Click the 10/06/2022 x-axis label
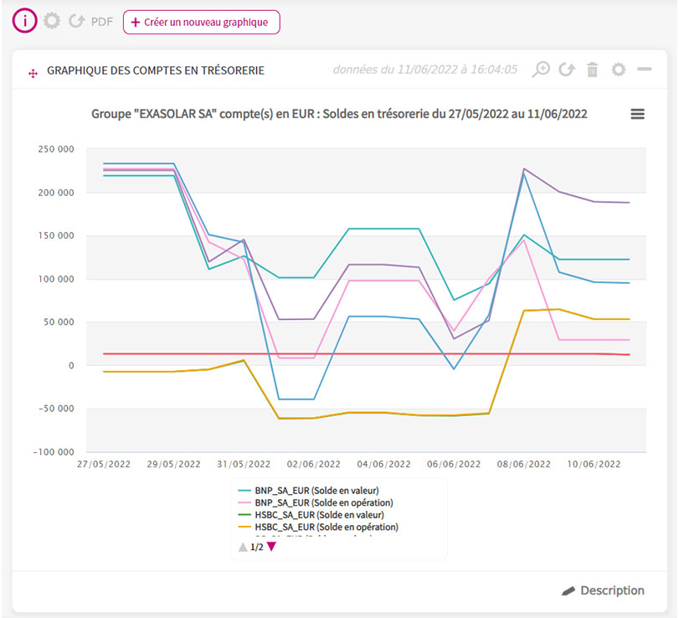Viewport: 679px width, 618px height. tap(594, 464)
